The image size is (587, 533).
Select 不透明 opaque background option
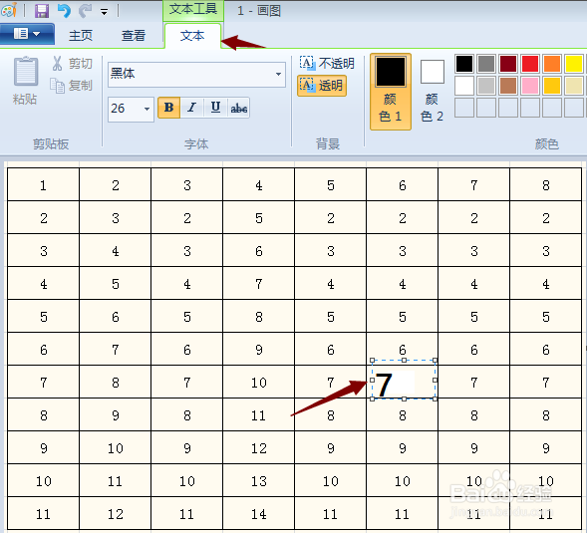pyautogui.click(x=327, y=63)
